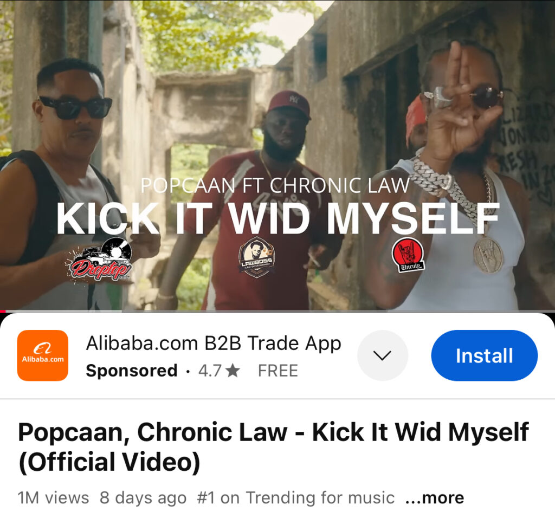Open the Alibaba.com B2B Trade App title
Screen dimensions: 555x512
(214, 343)
